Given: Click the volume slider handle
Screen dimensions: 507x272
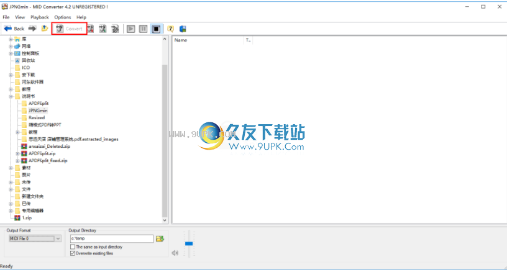Looking at the screenshot, I should tap(189, 243).
